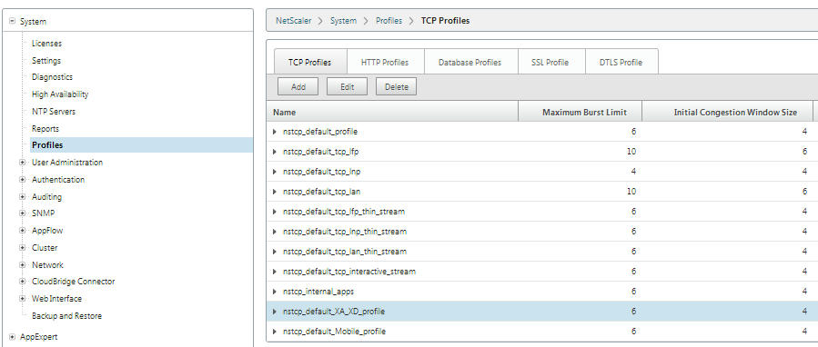Expand nstcp_default_Mobile_profile row arrow
The height and width of the screenshot is (347, 818).
pos(275,332)
